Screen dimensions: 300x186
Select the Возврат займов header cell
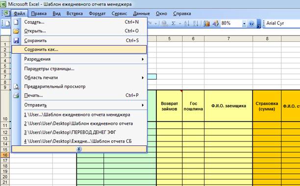click(x=169, y=106)
